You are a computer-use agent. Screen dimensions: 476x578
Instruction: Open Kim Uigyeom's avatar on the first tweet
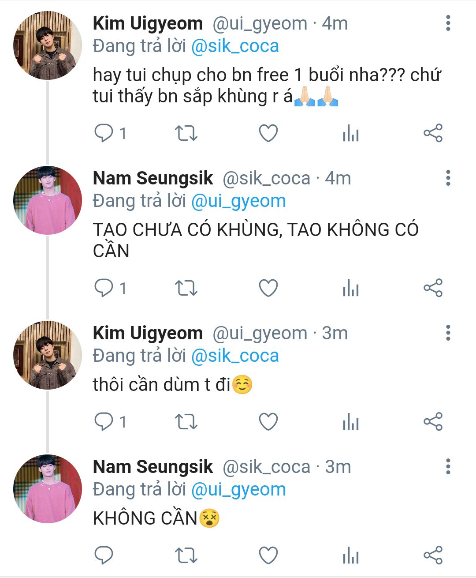[48, 46]
